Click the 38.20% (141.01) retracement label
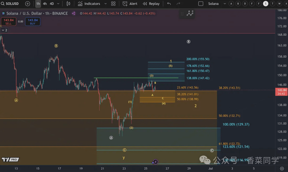The image size is (288, 172). tap(187, 94)
